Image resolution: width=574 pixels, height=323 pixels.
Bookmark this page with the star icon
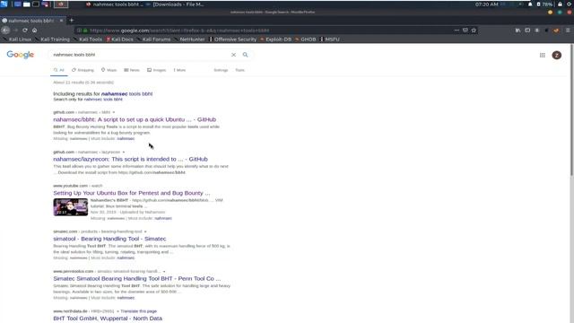[474, 31]
